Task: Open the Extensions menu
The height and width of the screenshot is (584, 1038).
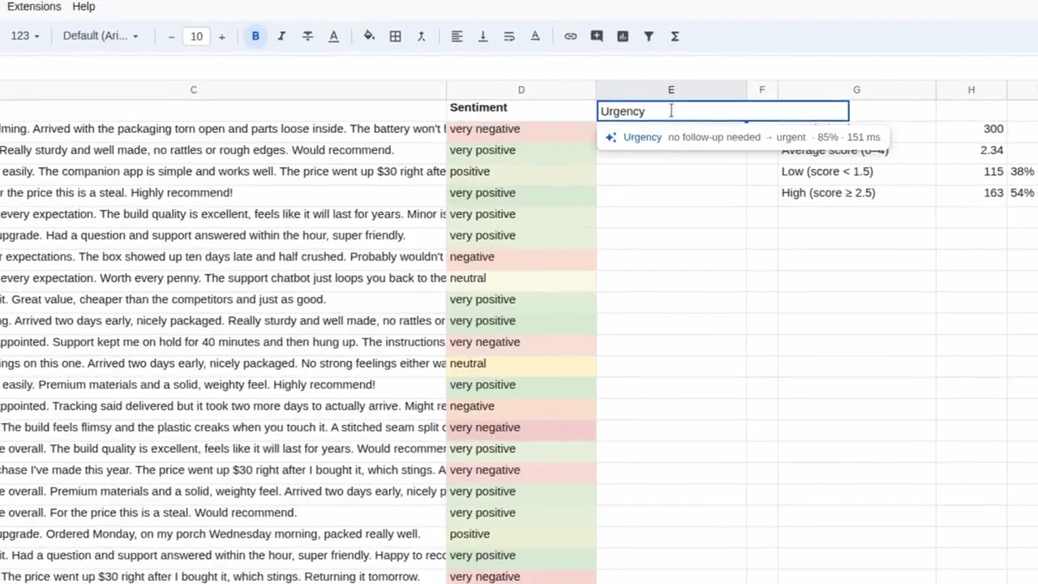Action: pyautogui.click(x=34, y=6)
